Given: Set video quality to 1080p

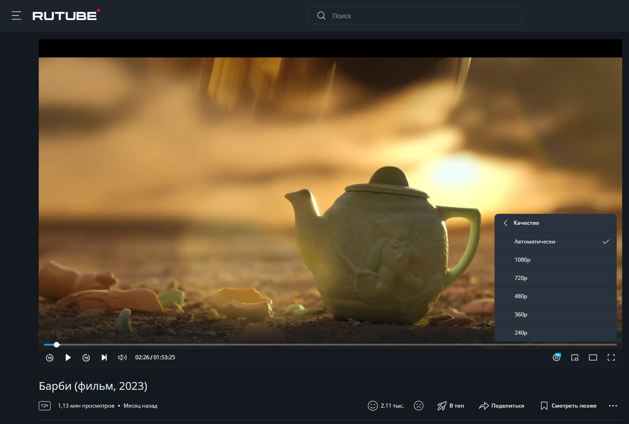Looking at the screenshot, I should click(556, 260).
